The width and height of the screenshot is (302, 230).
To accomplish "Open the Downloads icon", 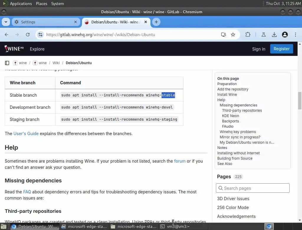I will 274,35.
